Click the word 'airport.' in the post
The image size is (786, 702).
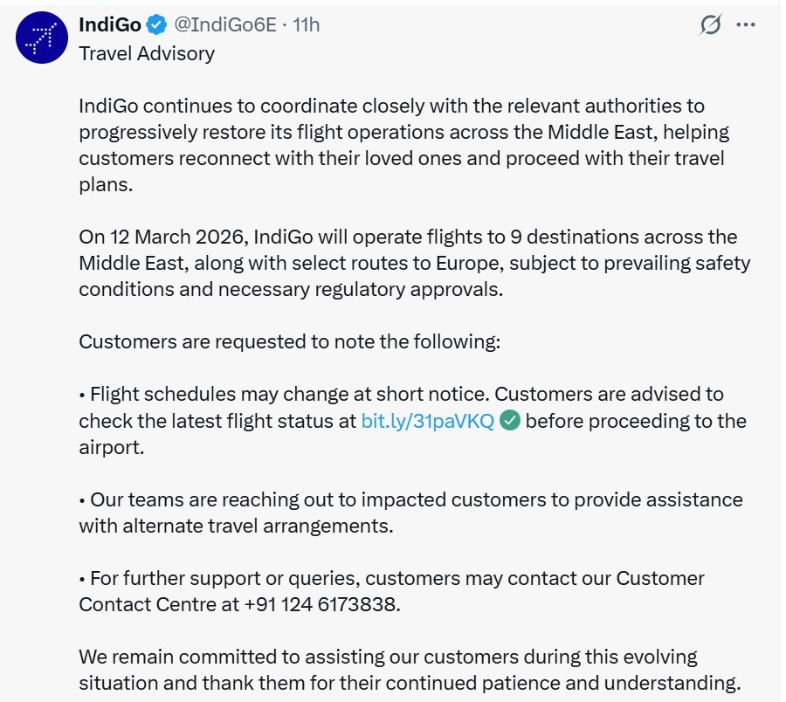(111, 447)
